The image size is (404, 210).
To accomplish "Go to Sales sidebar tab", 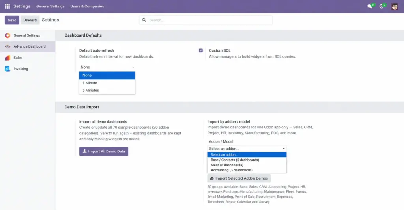I will 28,58.
